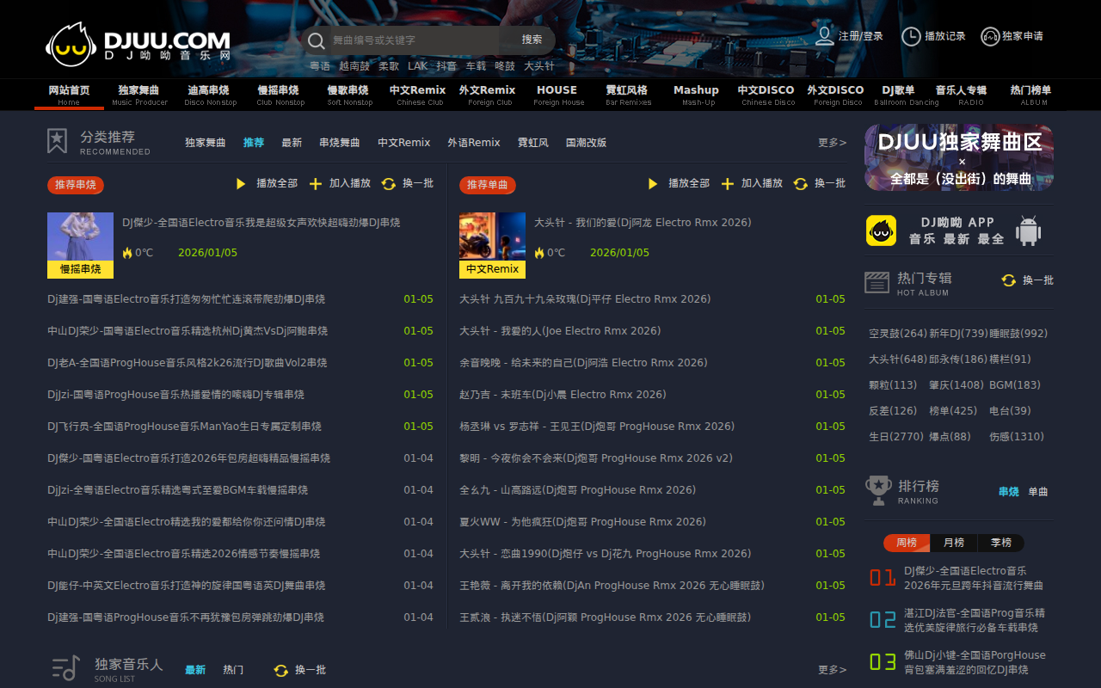Click the trophy icon next to 排行榜

coord(877,487)
